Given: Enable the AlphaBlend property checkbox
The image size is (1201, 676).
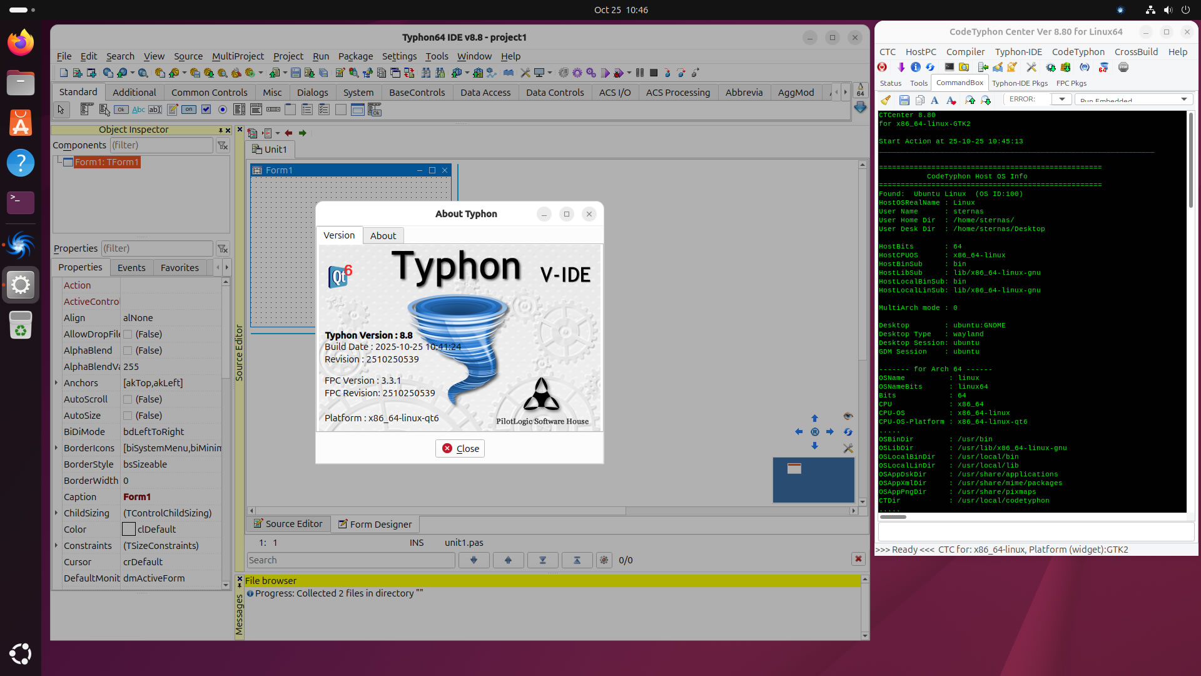Looking at the screenshot, I should 128,351.
